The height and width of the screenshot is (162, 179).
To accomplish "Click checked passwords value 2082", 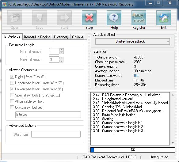I will tap(138, 62).
